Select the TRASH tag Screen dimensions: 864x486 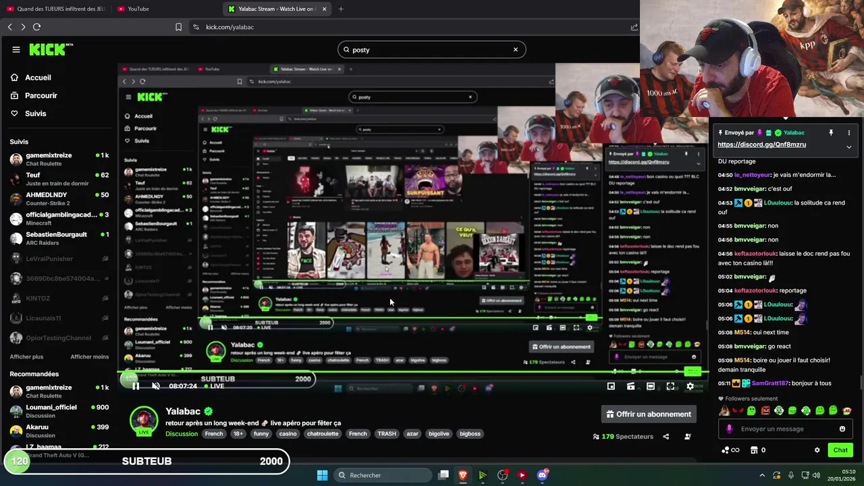tap(387, 434)
